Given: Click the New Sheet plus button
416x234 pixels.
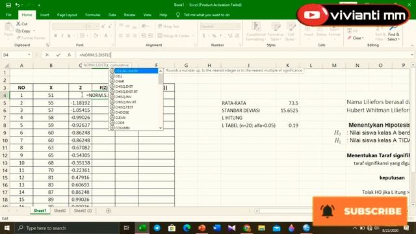Looking at the screenshot, I should (109, 211).
